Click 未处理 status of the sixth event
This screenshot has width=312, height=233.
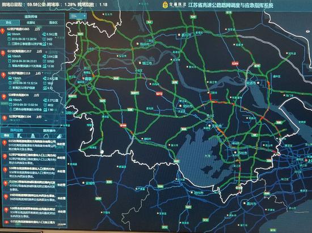(x=61, y=212)
